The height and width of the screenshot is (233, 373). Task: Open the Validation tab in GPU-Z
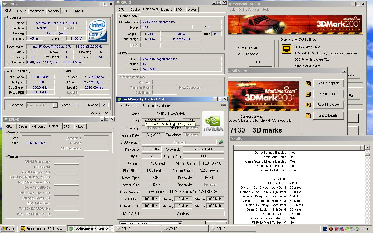[164, 106]
